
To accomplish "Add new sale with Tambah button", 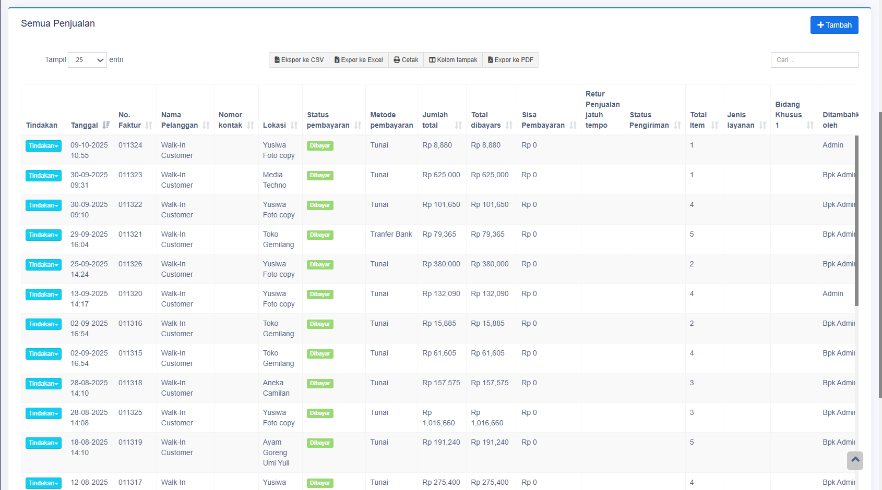I will 834,25.
